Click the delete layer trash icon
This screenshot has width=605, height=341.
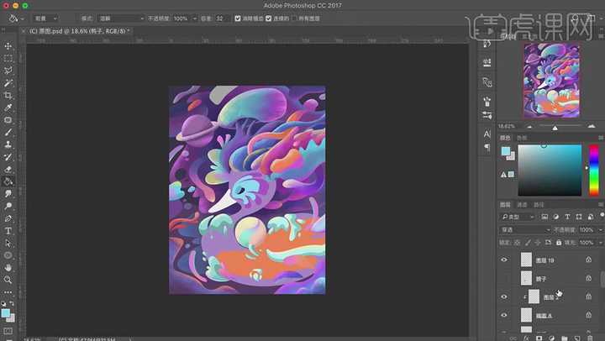tap(590, 338)
